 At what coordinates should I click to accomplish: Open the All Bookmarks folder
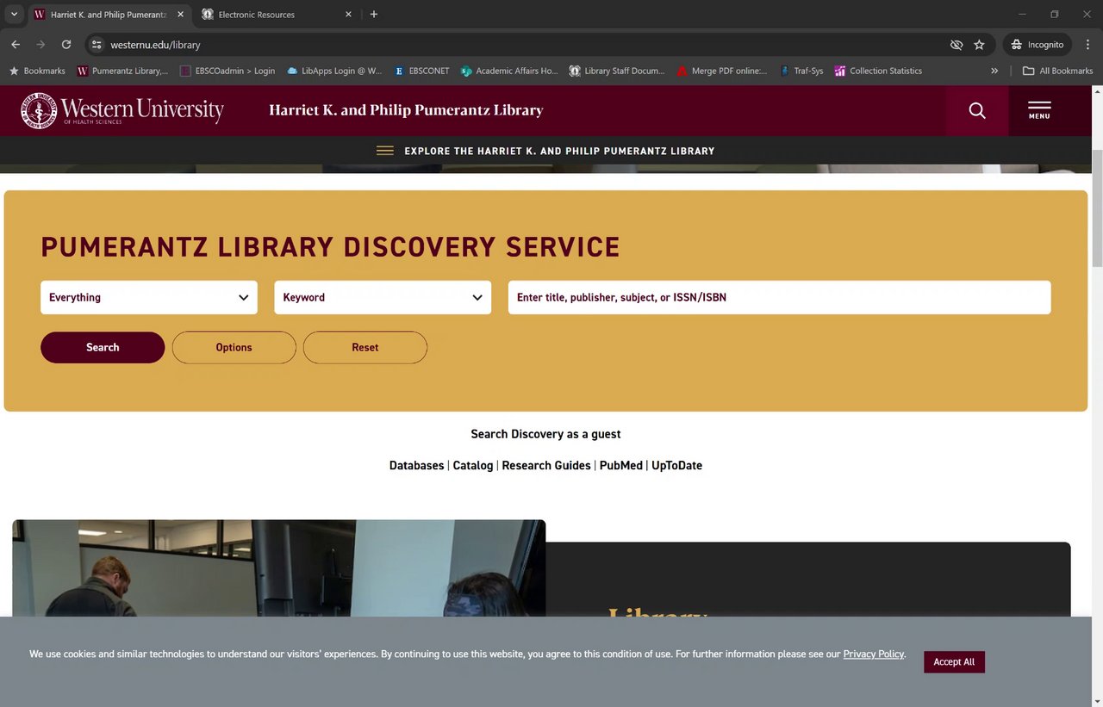click(1057, 71)
